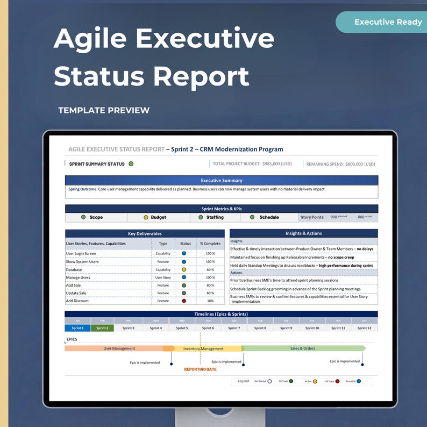Click the Type column header
Screen dimensions: 427x427
[163, 244]
